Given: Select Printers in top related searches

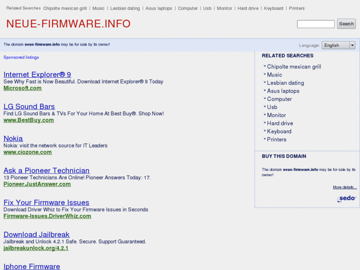Looking at the screenshot, I should click(x=297, y=8).
